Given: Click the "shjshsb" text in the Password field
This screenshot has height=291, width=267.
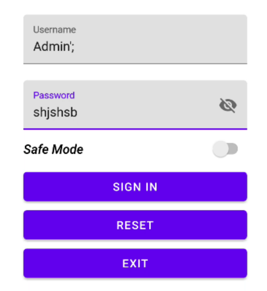Looking at the screenshot, I should click(55, 113).
